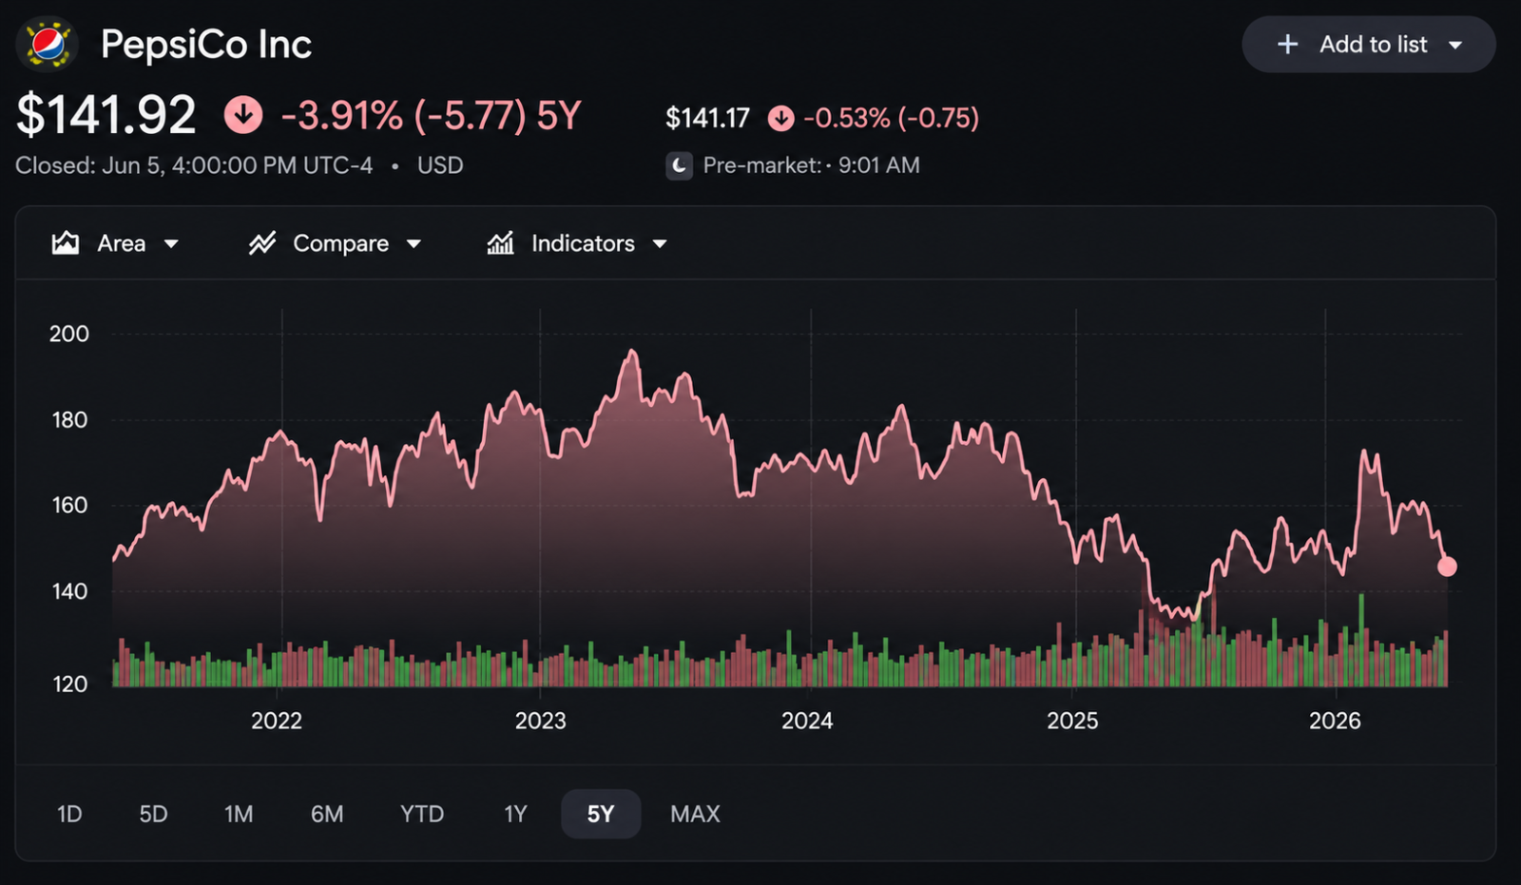Click the 2026 x-axis label

tap(1335, 721)
